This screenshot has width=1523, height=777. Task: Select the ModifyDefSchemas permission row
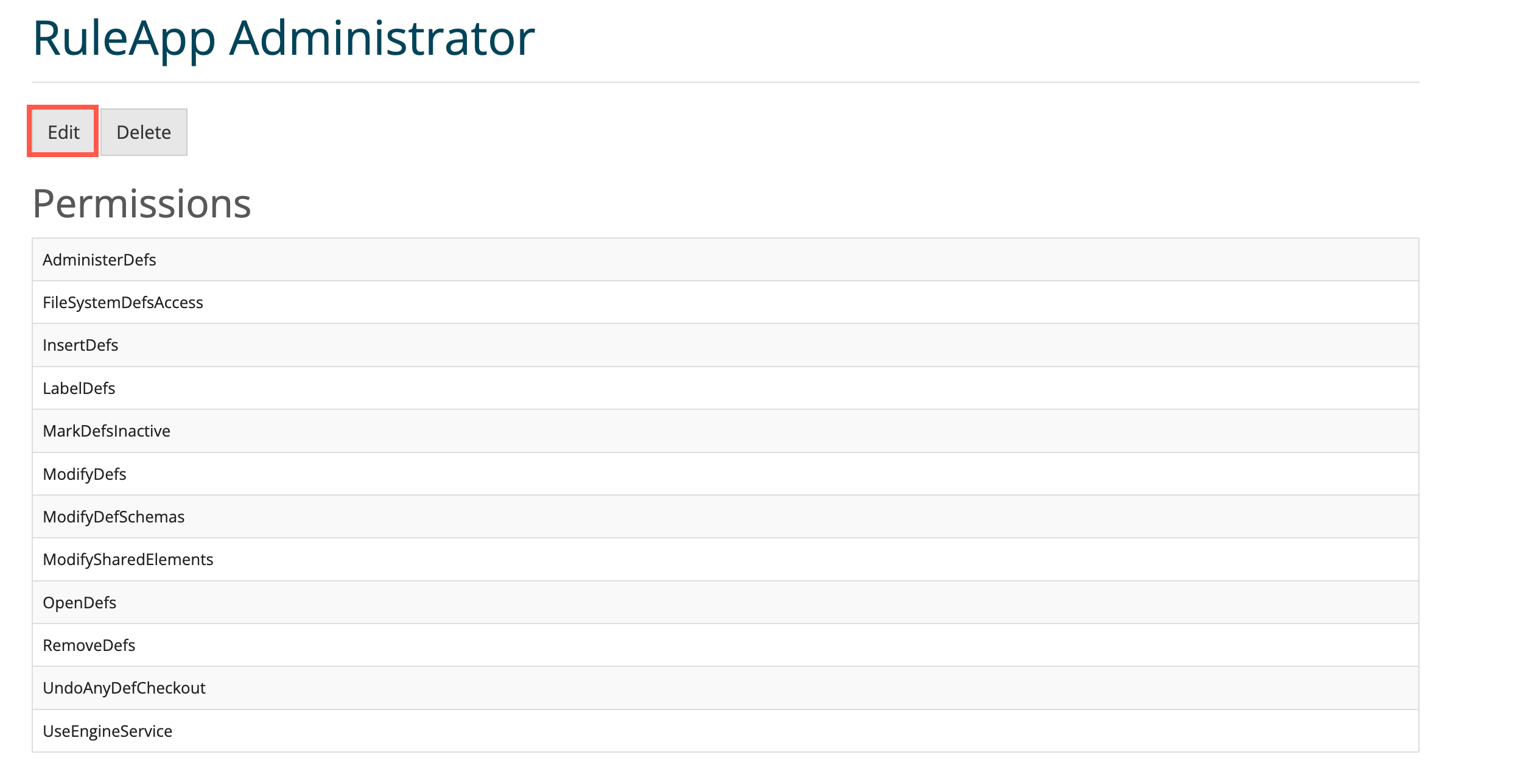113,517
